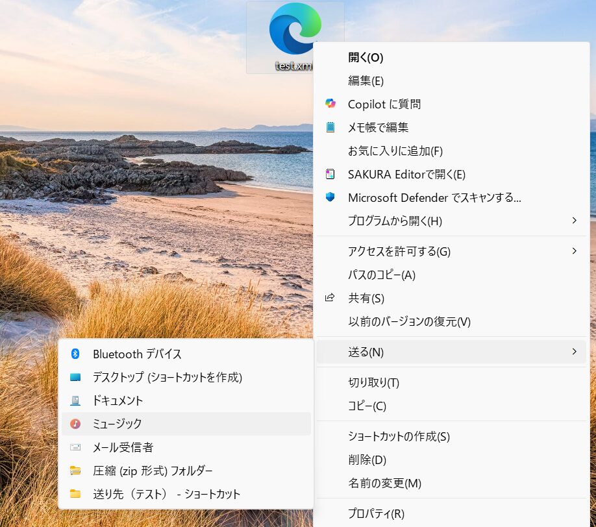Click the 送る(N) submenu chevron

[x=575, y=352]
